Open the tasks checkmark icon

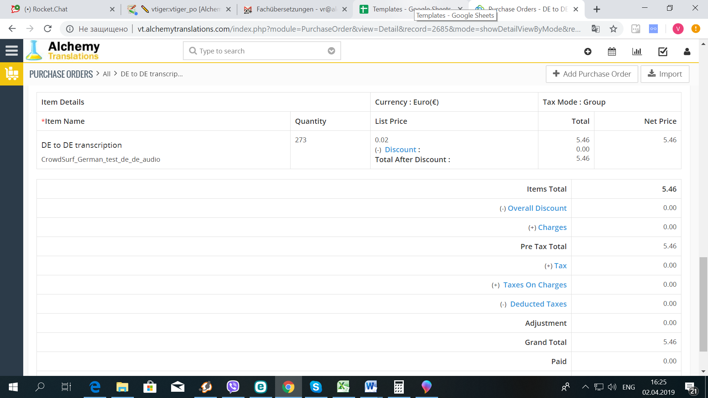click(x=663, y=52)
